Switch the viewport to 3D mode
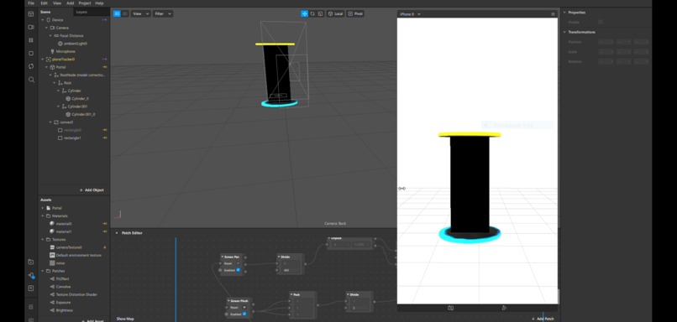The image size is (677, 322). click(x=117, y=13)
